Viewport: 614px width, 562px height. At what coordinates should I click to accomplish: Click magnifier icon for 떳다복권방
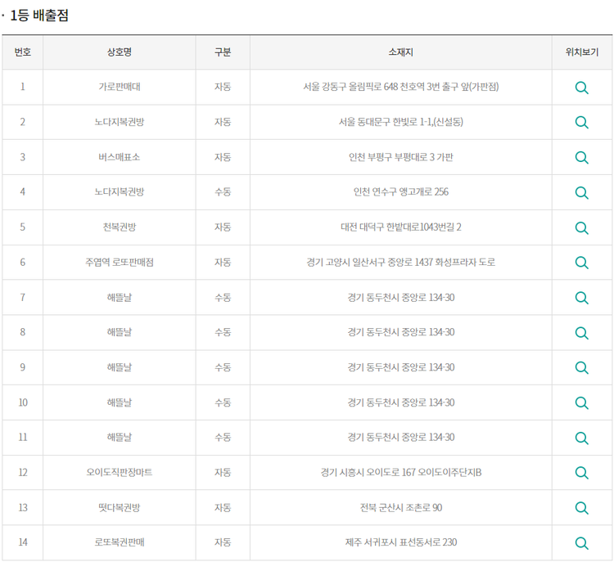pos(581,508)
